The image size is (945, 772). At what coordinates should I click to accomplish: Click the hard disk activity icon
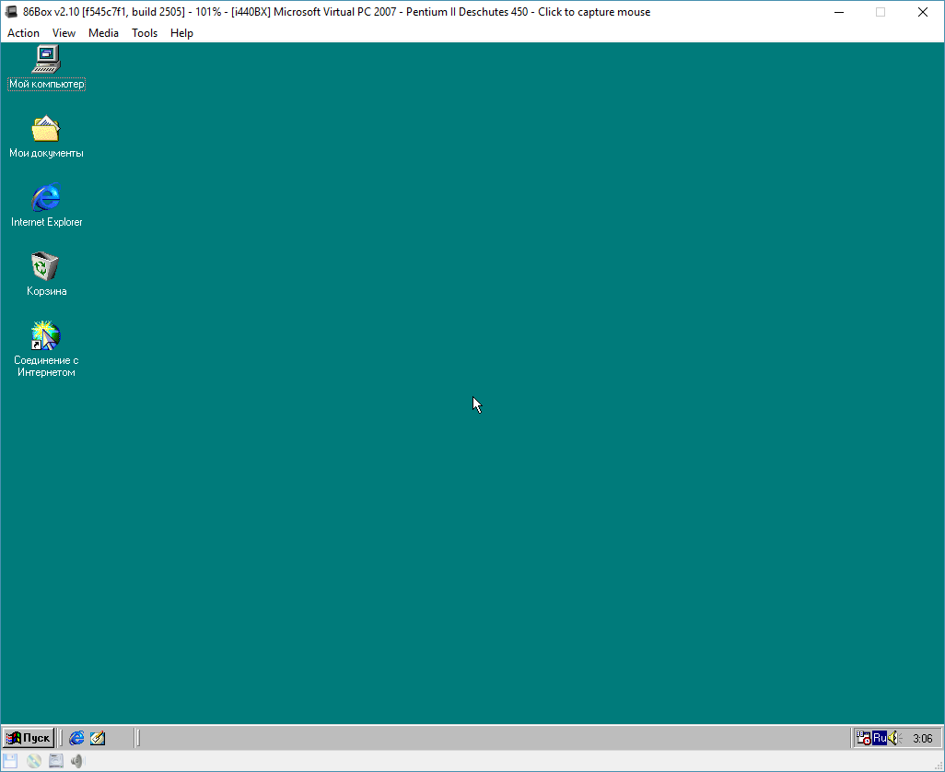click(56, 760)
